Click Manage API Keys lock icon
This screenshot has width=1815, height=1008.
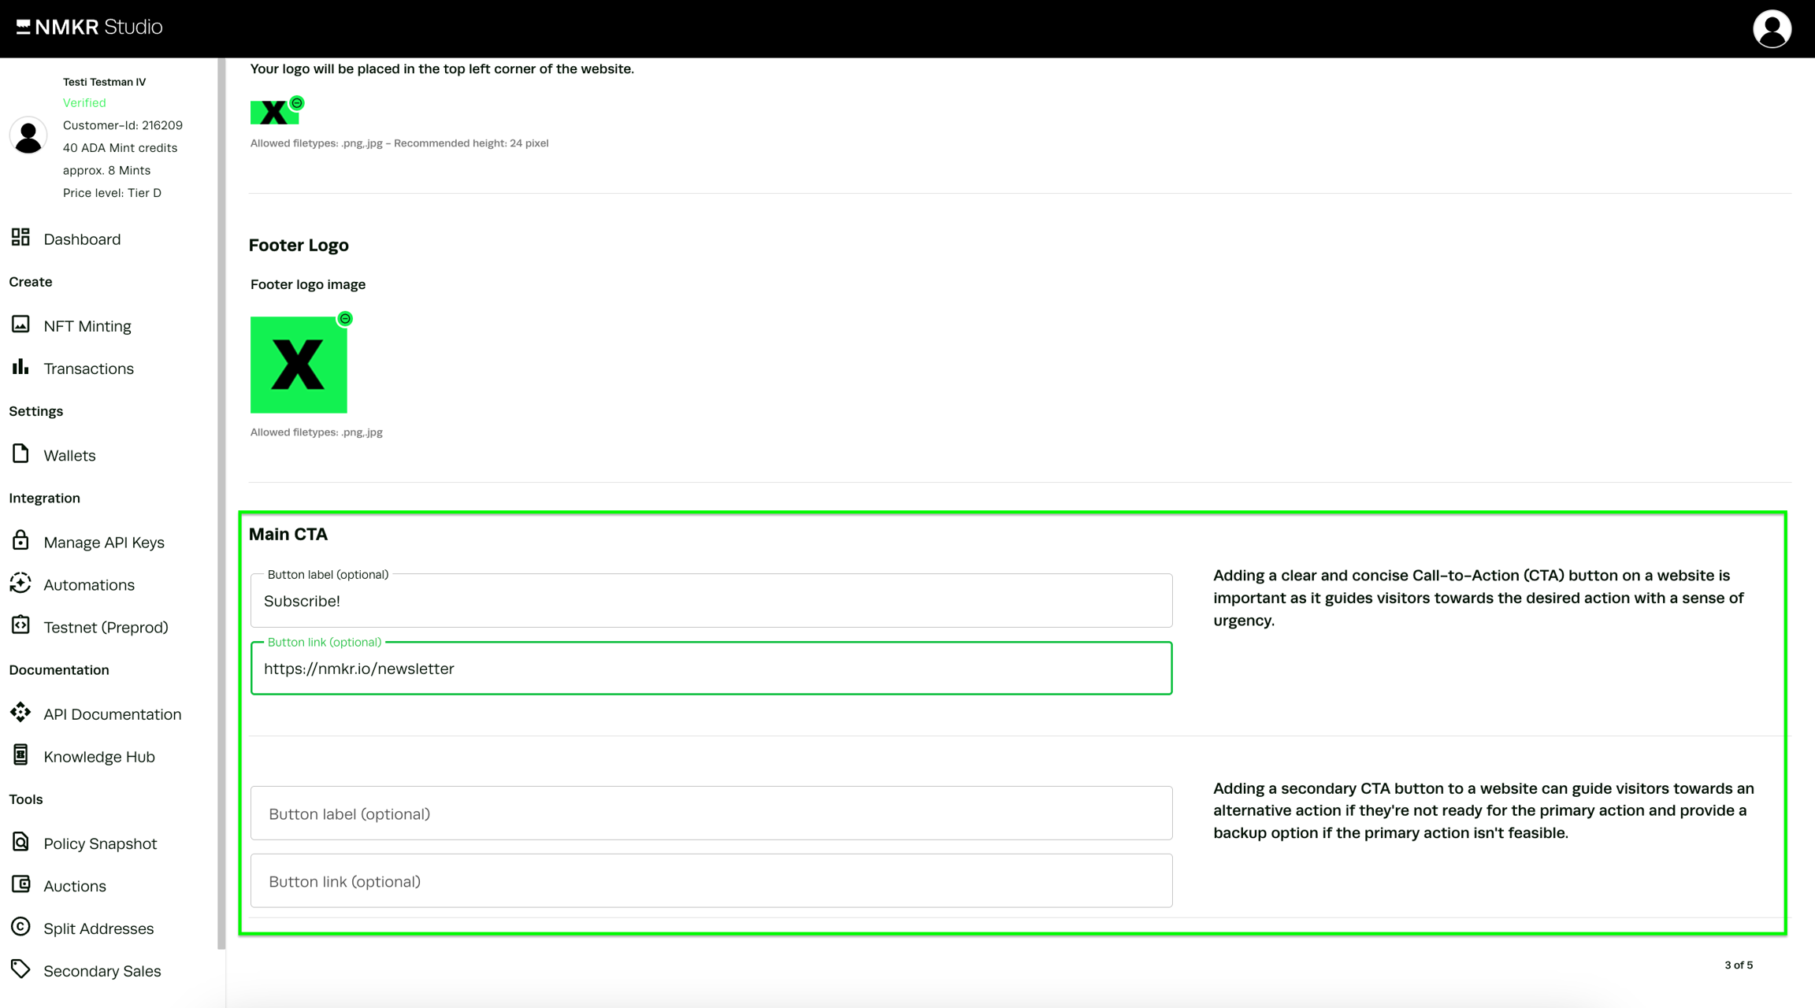(x=20, y=540)
